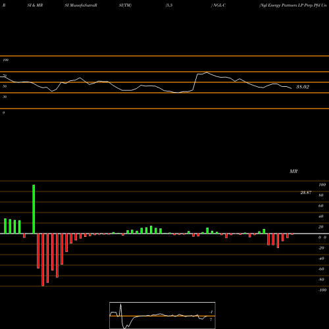329x329 pixels.
Task: Click the 0 label on RSI axis
Action: (3, 113)
